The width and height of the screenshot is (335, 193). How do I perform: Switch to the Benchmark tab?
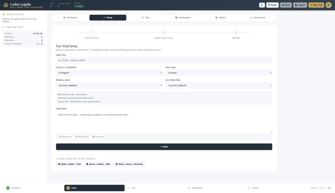[x=258, y=17]
